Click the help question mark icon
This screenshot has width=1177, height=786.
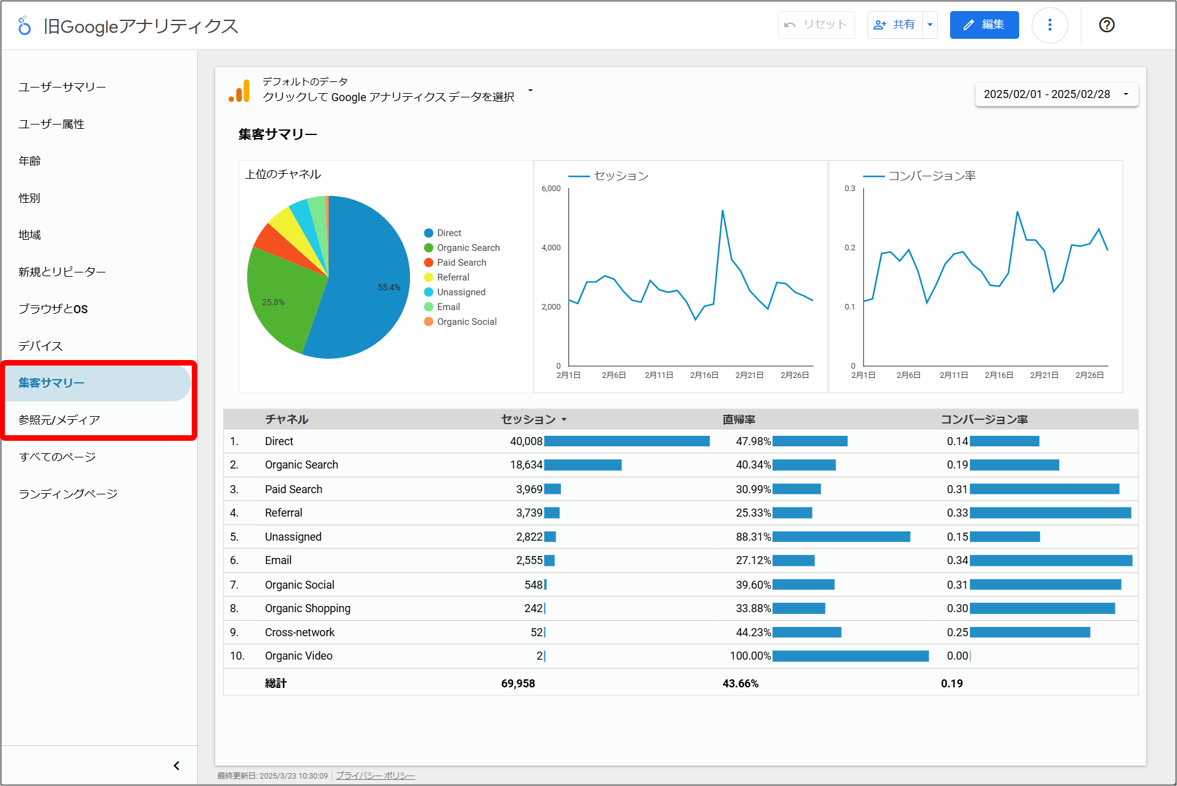tap(1106, 25)
